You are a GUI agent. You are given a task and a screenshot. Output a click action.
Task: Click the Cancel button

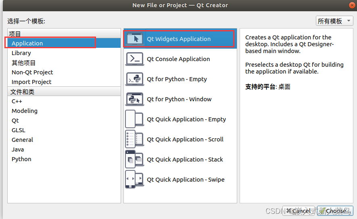pos(299,211)
